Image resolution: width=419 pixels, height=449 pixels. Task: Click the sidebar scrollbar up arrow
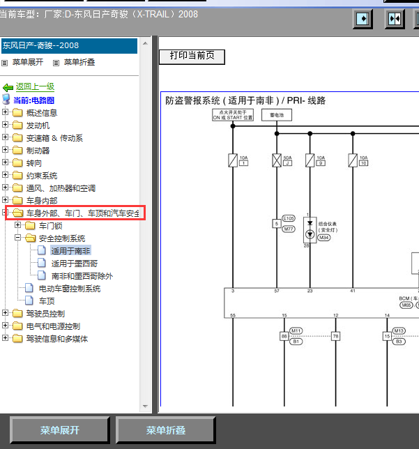145,43
